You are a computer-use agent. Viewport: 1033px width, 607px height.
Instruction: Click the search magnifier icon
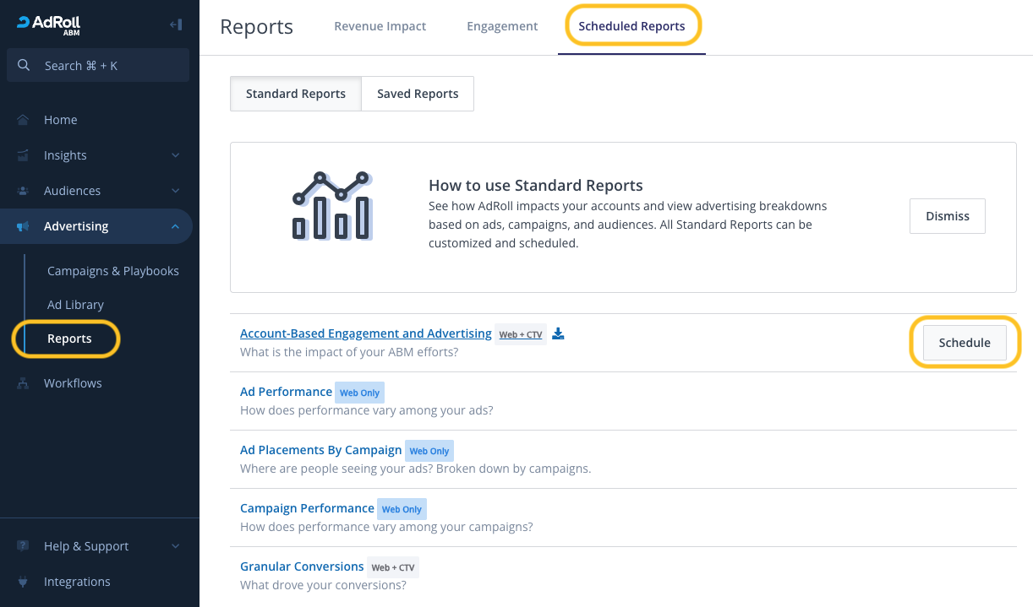coord(24,66)
